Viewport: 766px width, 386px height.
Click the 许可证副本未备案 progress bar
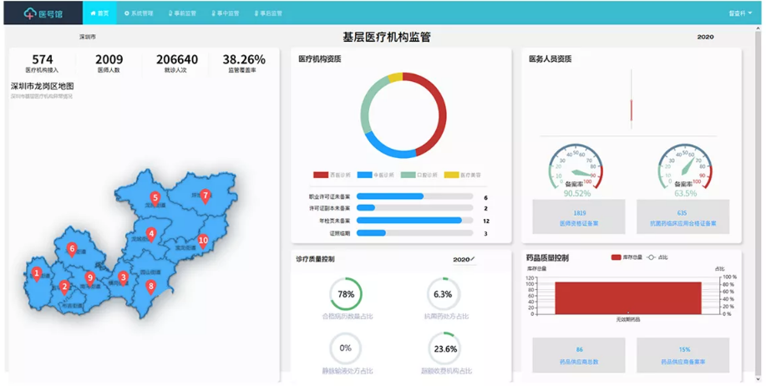415,208
